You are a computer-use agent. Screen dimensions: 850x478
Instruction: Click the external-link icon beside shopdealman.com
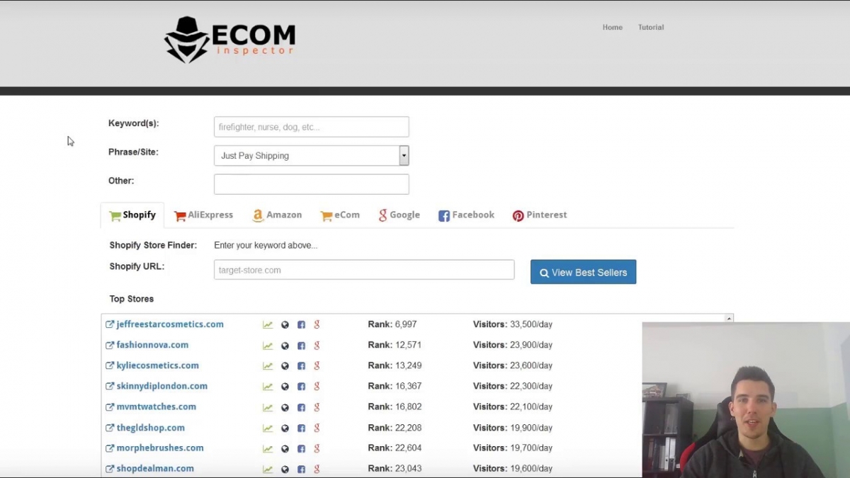(109, 468)
